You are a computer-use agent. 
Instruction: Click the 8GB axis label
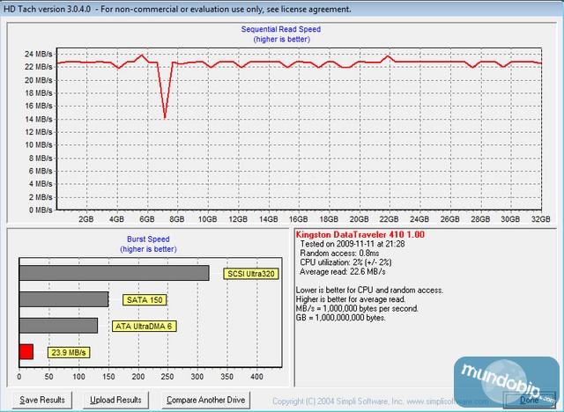point(177,219)
